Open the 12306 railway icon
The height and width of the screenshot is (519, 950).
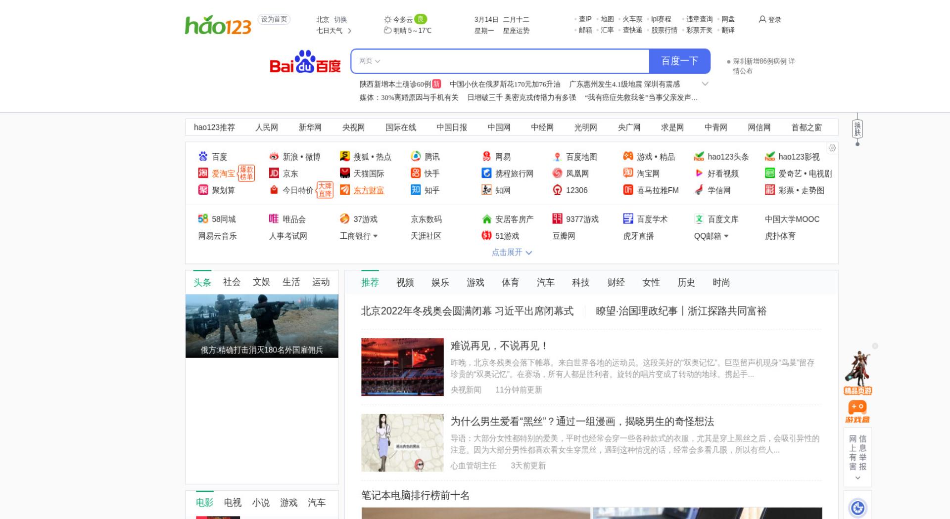[557, 190]
